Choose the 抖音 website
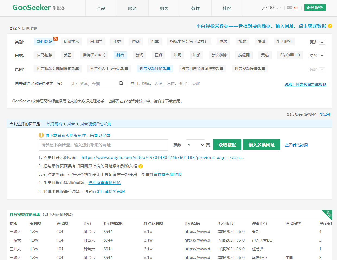Screen dimensions: 337x260 [120, 55]
